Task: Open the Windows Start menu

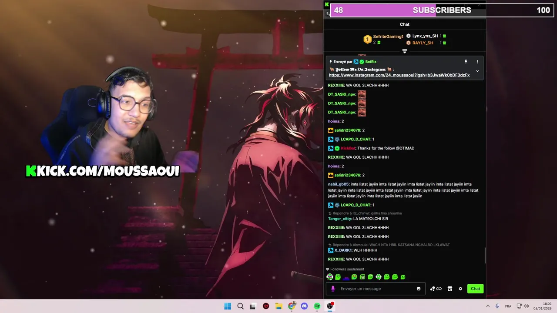Action: pyautogui.click(x=228, y=306)
